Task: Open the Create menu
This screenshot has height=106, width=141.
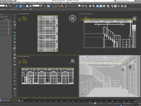Action: coord(8,3)
